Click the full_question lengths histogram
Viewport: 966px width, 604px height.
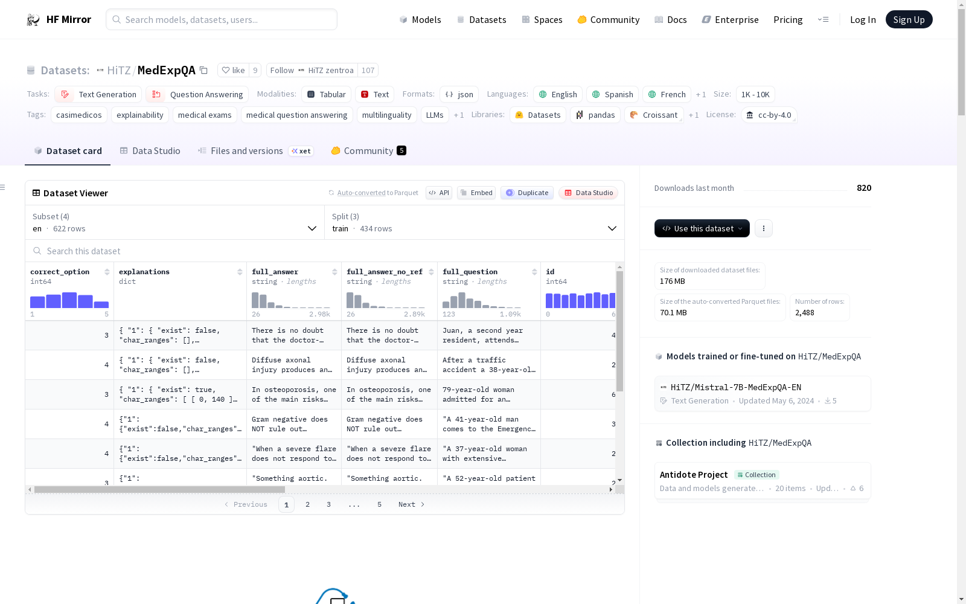482,300
